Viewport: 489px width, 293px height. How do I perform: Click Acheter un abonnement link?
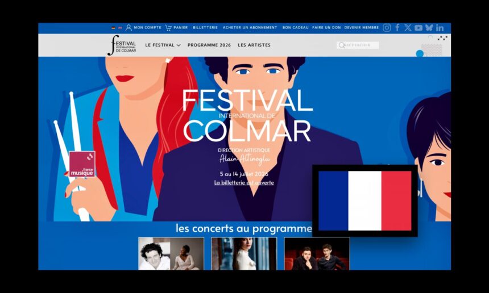tap(250, 28)
